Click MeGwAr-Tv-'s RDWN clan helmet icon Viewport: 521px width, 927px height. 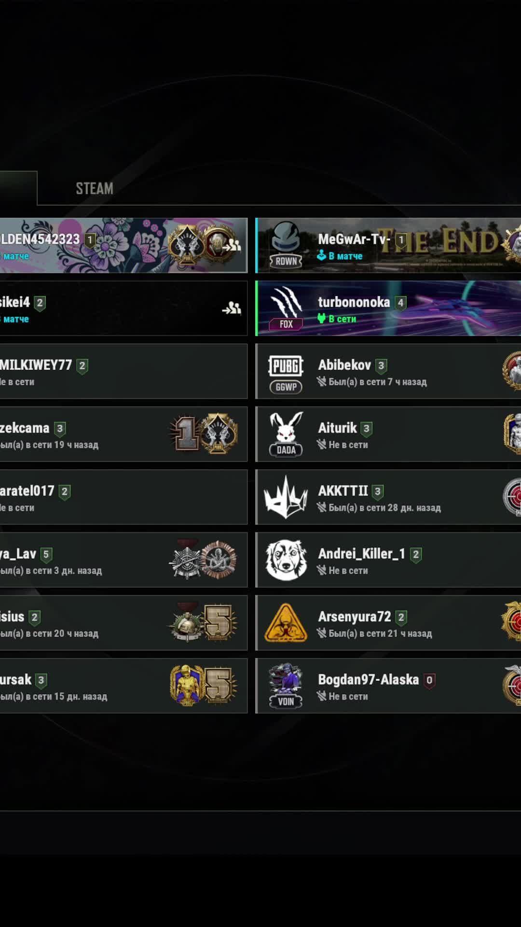coord(286,245)
